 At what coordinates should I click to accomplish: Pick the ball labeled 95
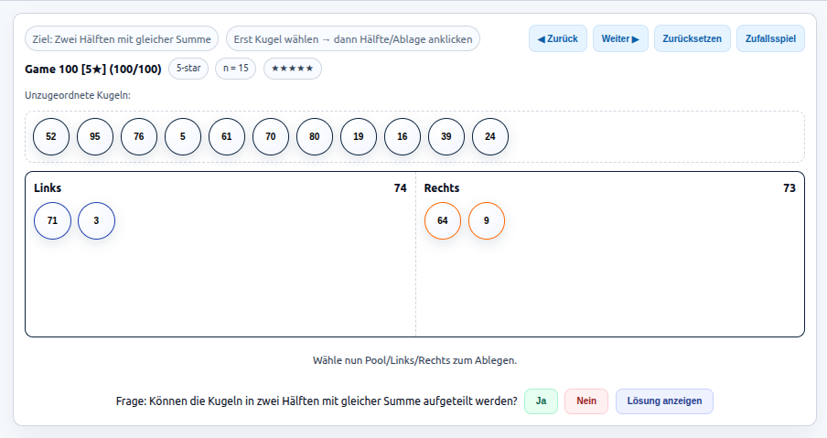[x=95, y=136]
